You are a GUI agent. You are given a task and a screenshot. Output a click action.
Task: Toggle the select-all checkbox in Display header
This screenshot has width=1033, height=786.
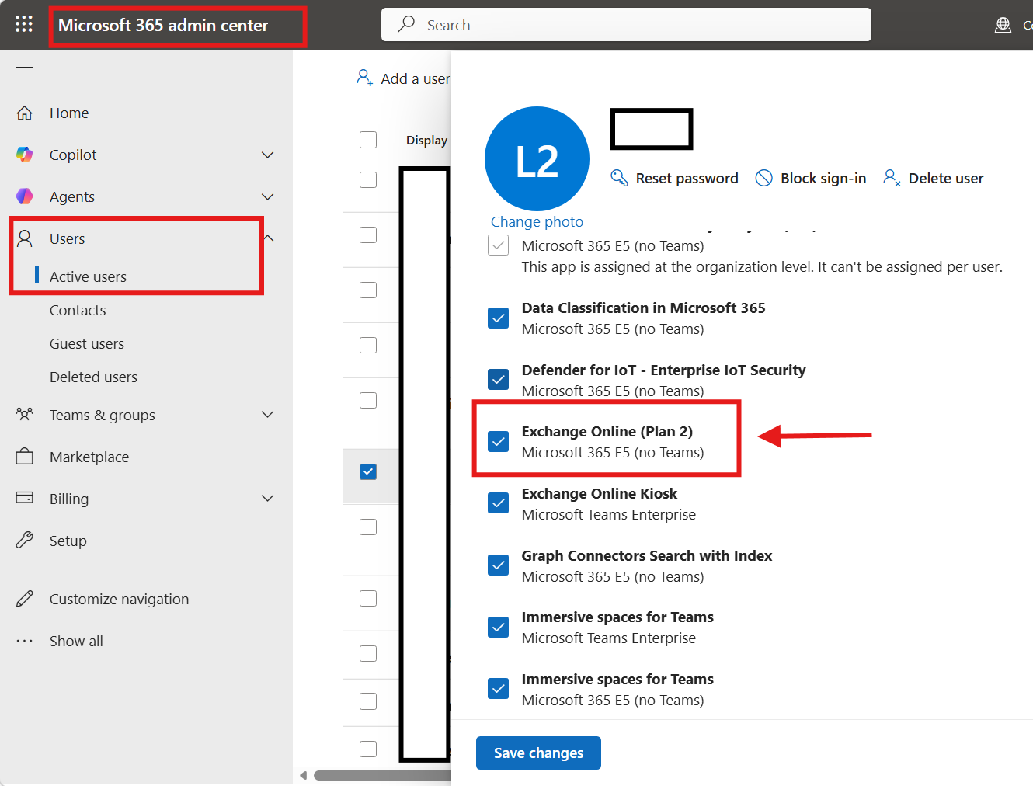click(x=368, y=140)
